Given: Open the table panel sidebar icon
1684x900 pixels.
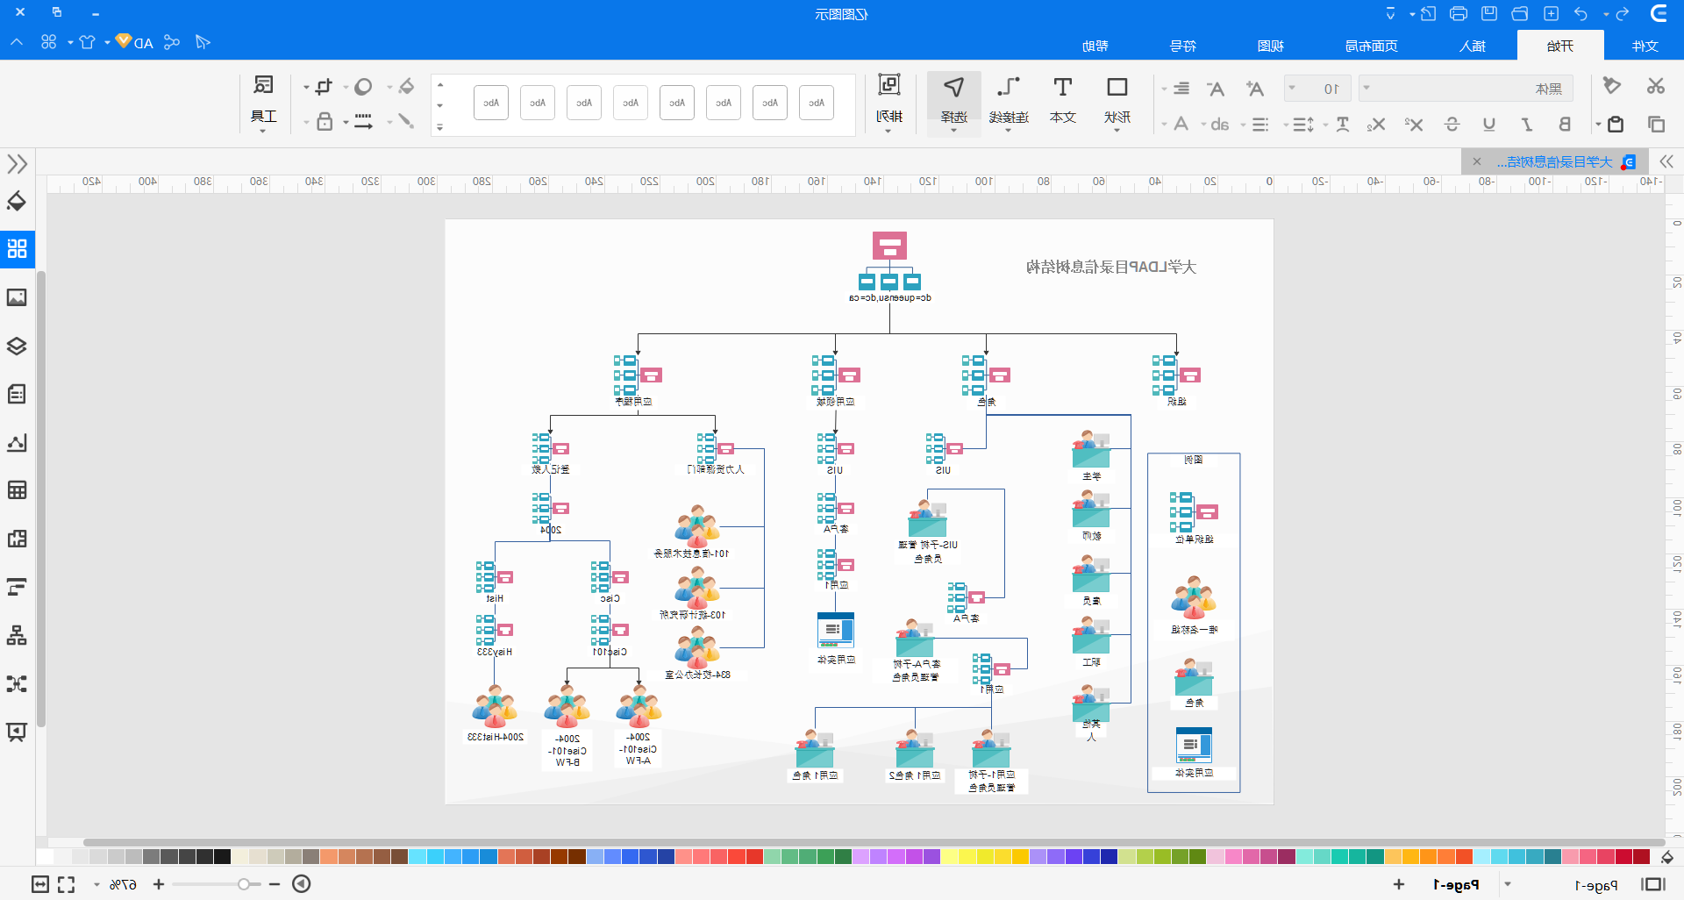Looking at the screenshot, I should tap(17, 490).
